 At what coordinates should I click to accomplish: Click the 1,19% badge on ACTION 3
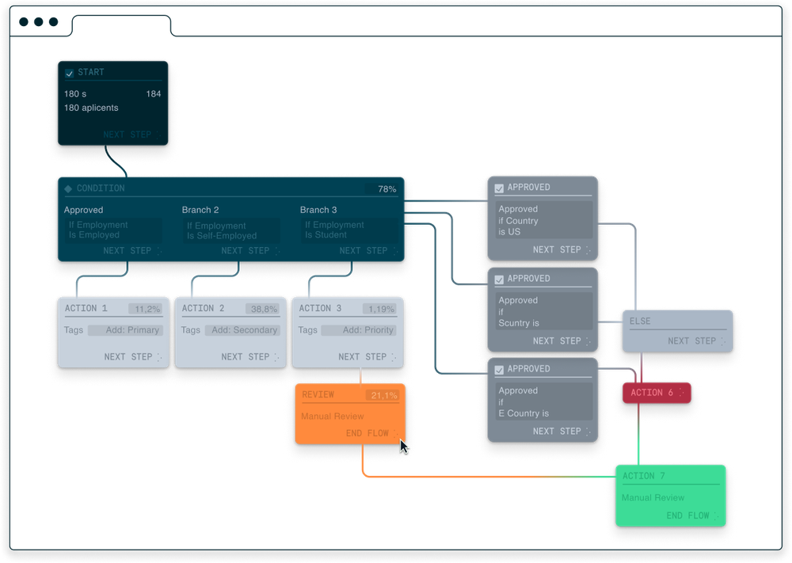[x=380, y=309]
